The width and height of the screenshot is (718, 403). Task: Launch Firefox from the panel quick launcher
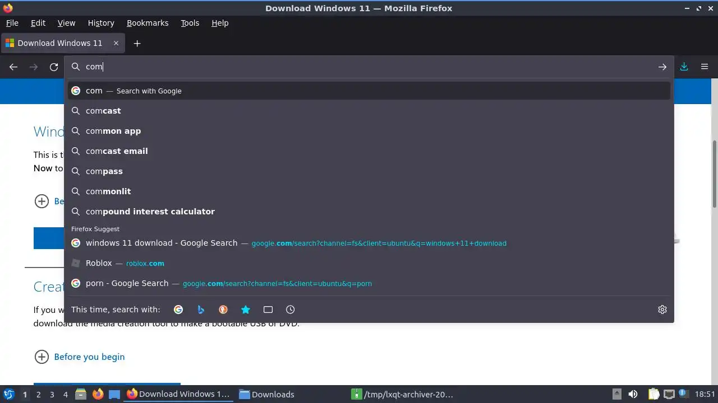[98, 394]
